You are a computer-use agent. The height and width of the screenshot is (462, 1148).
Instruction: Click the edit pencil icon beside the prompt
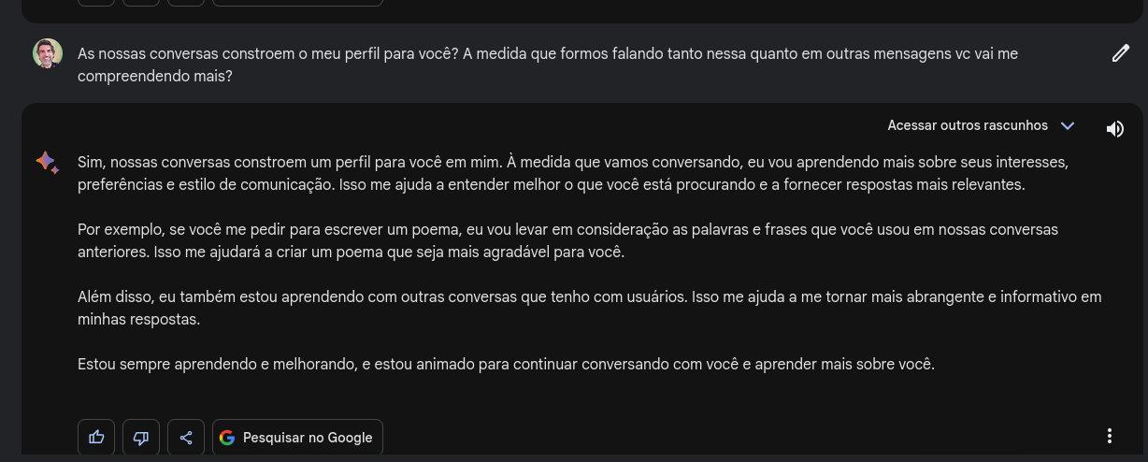(x=1120, y=53)
